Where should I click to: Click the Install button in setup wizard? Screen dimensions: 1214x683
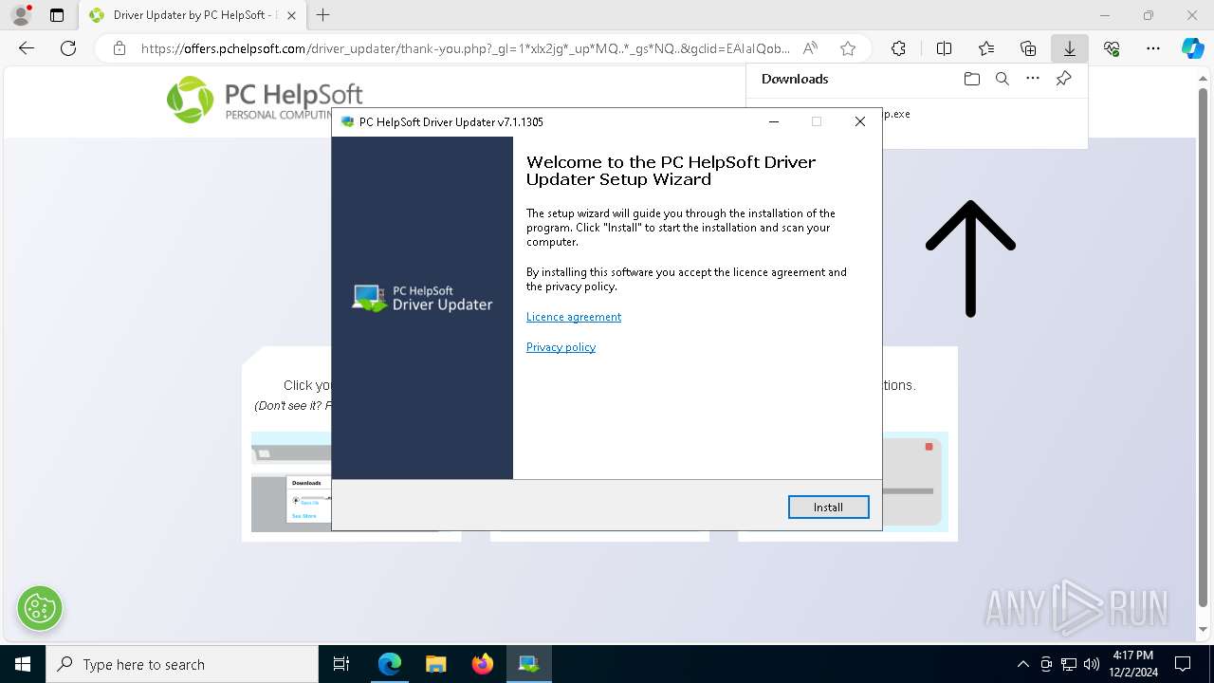(828, 508)
